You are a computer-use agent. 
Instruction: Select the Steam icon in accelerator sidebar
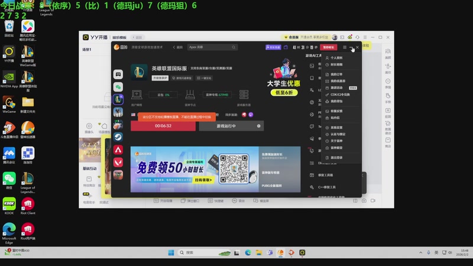click(118, 137)
